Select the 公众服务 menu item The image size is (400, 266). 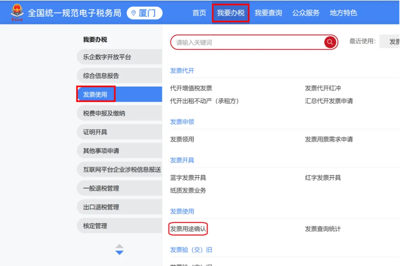(x=306, y=12)
